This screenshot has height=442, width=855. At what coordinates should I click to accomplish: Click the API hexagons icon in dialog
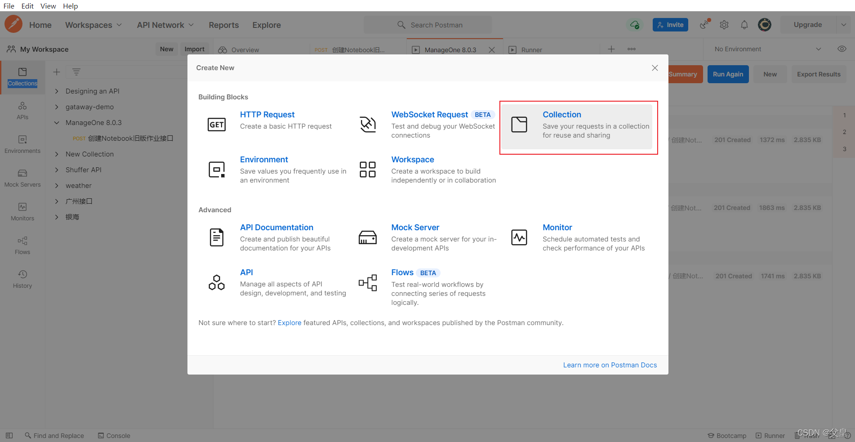[x=217, y=282]
